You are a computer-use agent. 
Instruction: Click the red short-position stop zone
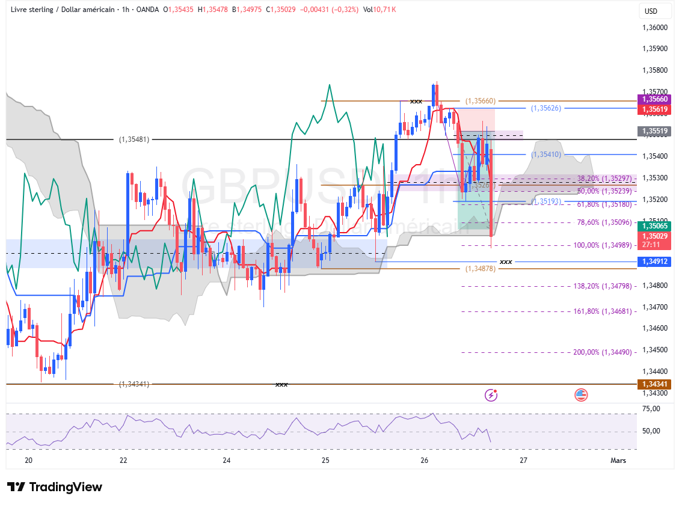click(476, 120)
